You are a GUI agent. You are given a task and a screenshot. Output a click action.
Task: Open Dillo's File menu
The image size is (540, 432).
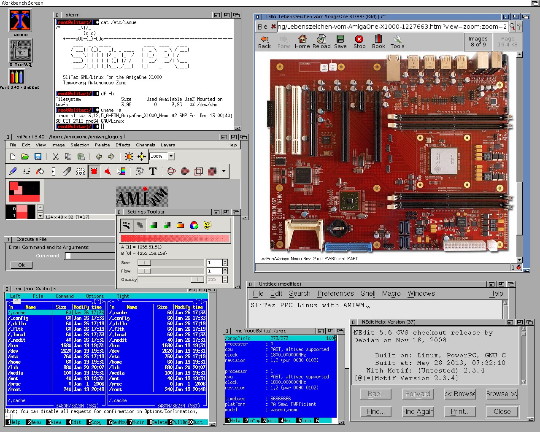pos(262,27)
